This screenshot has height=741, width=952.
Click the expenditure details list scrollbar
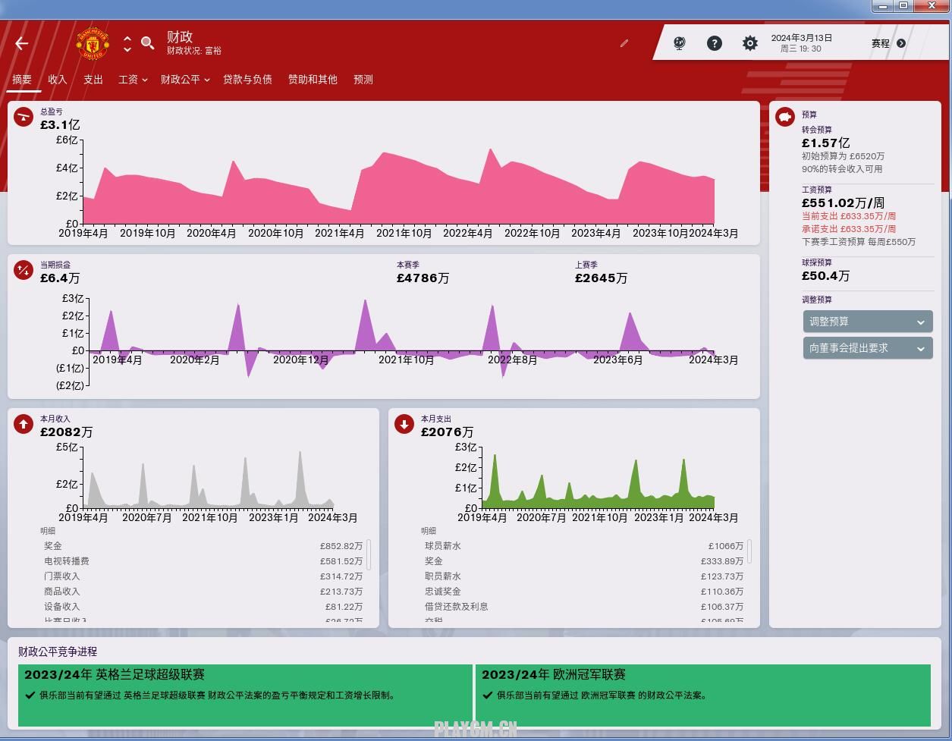(749, 551)
